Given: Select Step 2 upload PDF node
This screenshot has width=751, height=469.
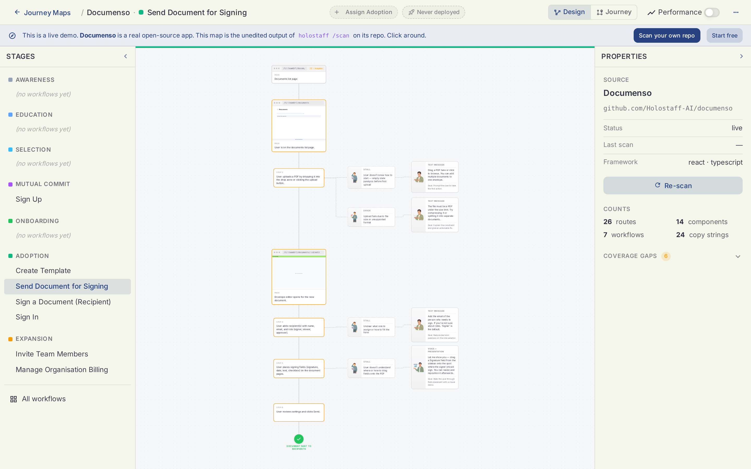Looking at the screenshot, I should tap(299, 178).
